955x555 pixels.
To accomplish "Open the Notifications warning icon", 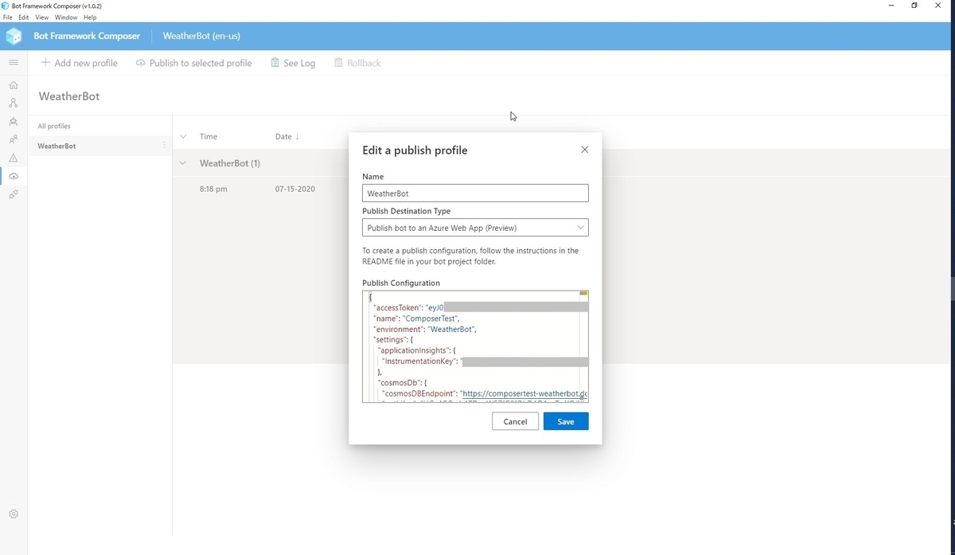I will (14, 158).
